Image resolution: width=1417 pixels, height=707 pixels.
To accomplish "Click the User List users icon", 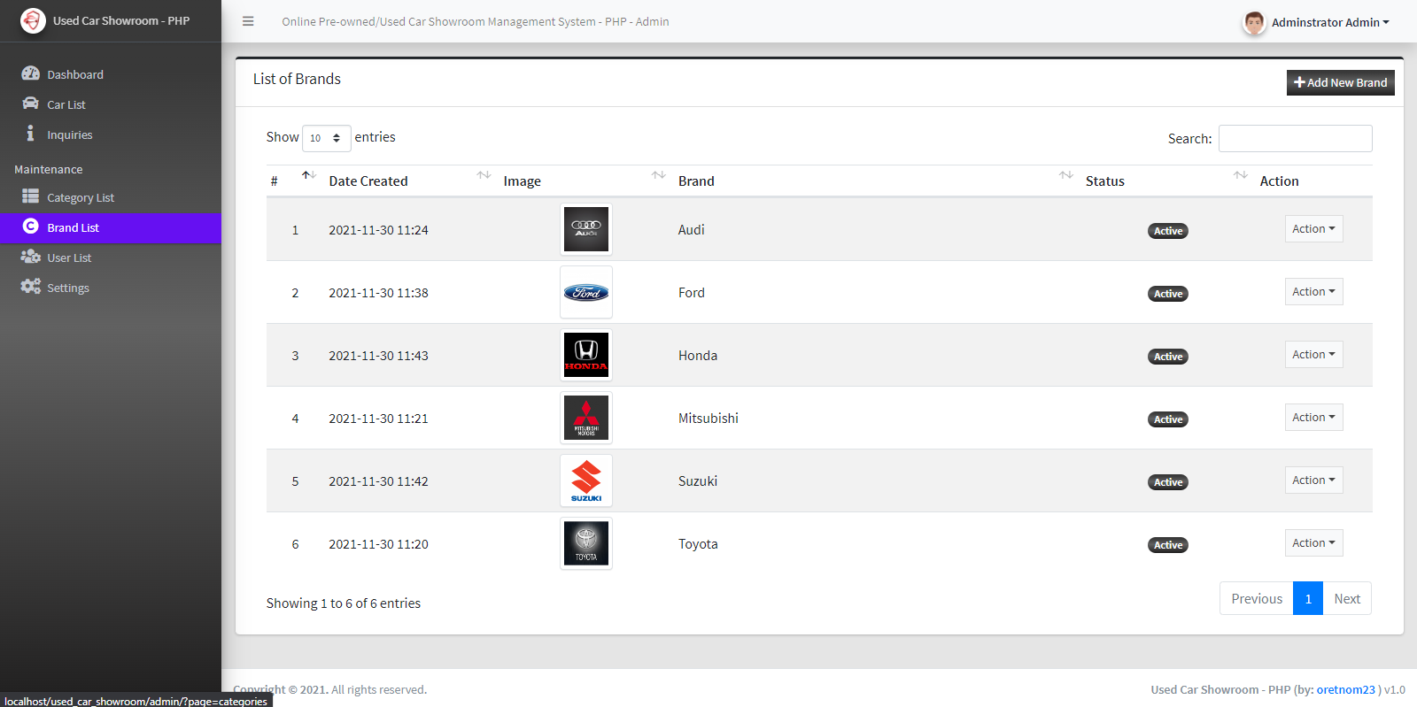I will click(30, 257).
